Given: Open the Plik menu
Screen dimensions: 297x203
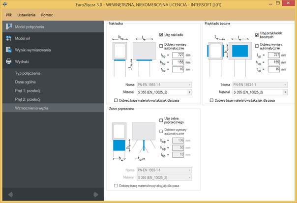Looking at the screenshot, I should click(9, 15).
